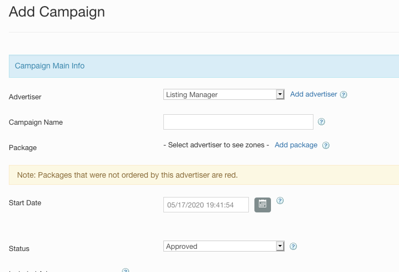Open the Advertiser dropdown showing Listing Manager

[x=224, y=95]
